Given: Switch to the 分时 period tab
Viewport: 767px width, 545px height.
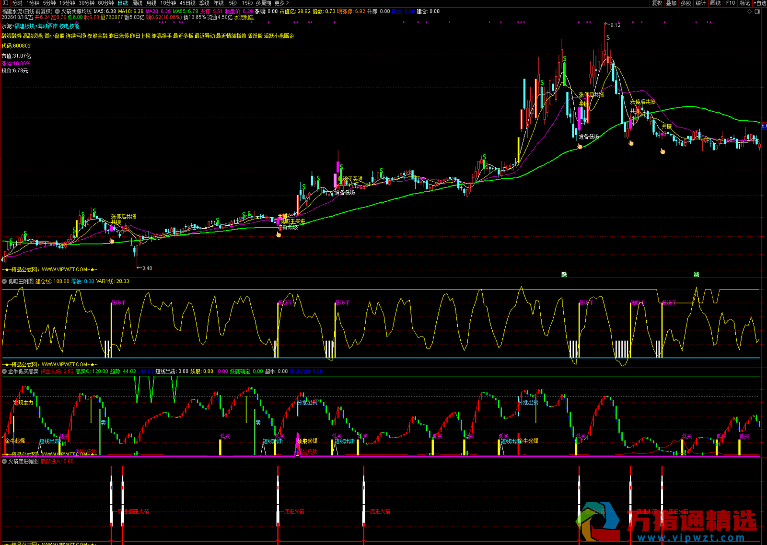Looking at the screenshot, I should [x=17, y=3].
